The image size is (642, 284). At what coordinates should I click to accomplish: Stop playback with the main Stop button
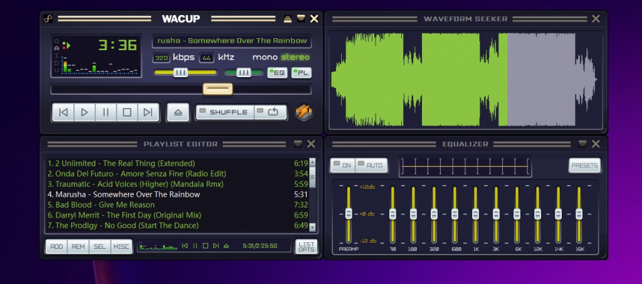coord(127,113)
